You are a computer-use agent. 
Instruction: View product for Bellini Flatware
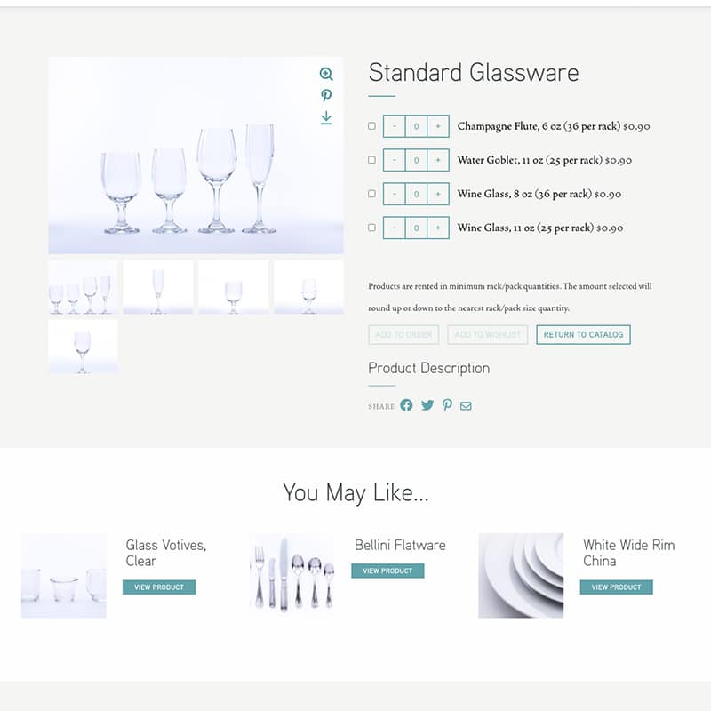387,571
